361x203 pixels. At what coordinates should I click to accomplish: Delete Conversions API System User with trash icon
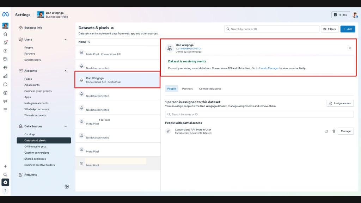point(334,131)
